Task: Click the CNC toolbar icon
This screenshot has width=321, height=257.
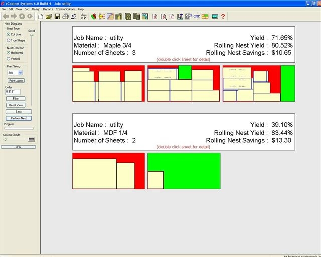Action: [197, 17]
